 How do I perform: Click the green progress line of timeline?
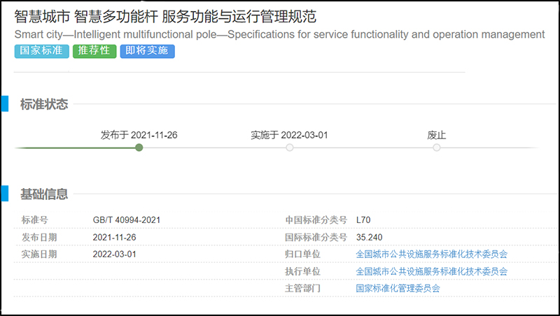click(x=77, y=148)
